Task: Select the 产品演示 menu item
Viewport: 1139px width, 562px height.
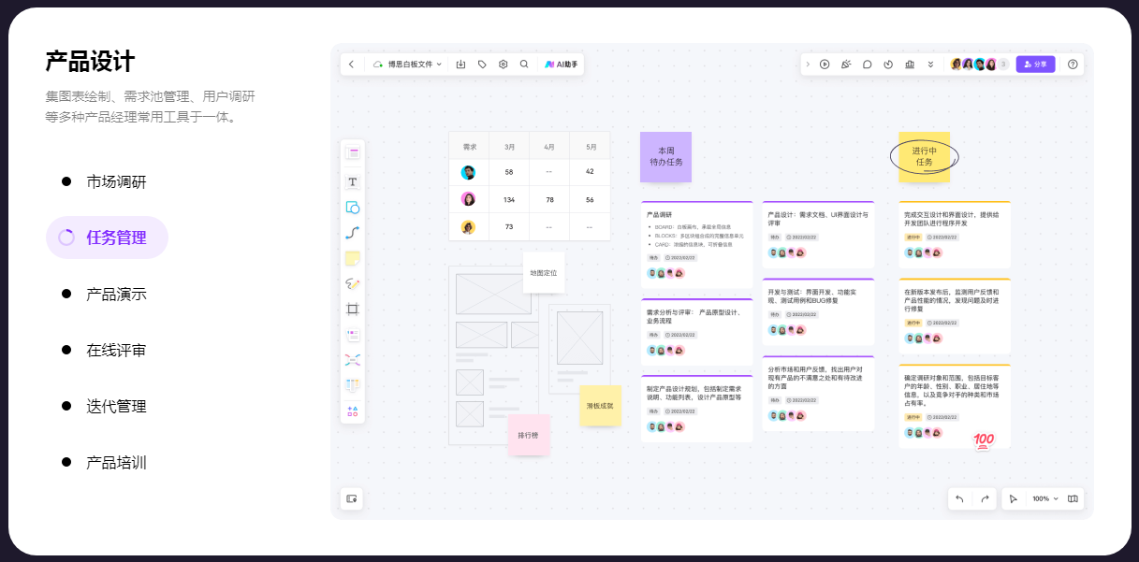Action: (116, 294)
